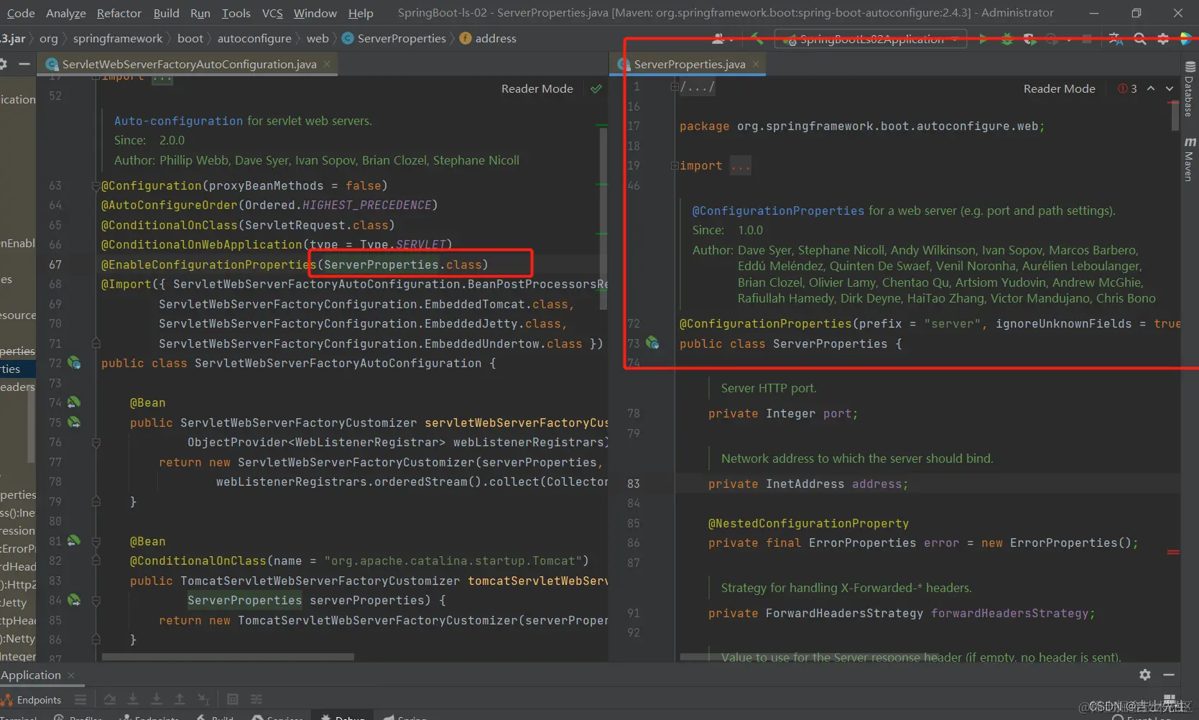Click Step Into in the debug toolbar
1199x720 pixels.
[x=133, y=699]
